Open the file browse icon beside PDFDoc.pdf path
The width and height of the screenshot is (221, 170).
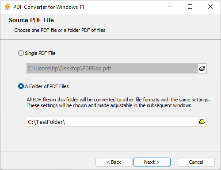(202, 69)
